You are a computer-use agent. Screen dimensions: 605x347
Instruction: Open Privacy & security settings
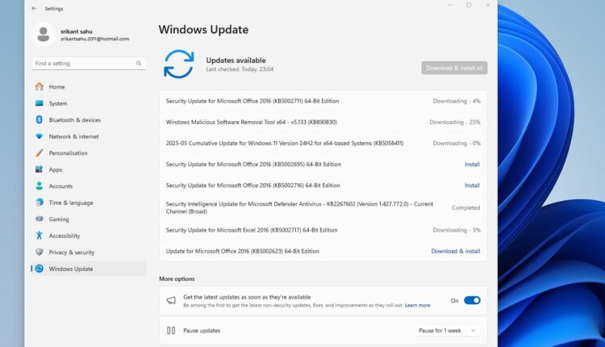[x=89, y=252]
